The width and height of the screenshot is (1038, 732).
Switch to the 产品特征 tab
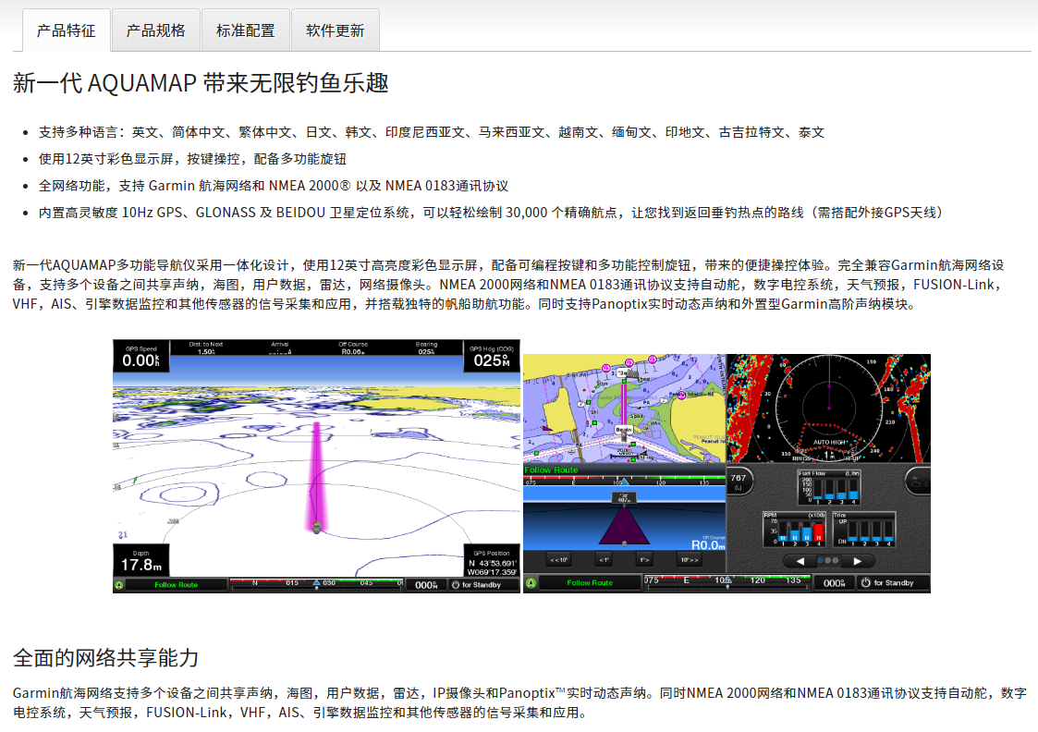click(67, 30)
